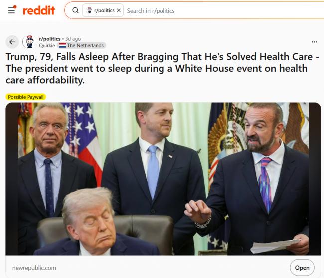Image resolution: width=324 pixels, height=278 pixels.
Task: Click the r/politics subreddit link
Action: coord(49,39)
